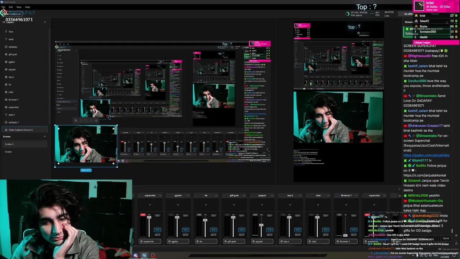Open the Help menu
Viewport: 460px width, 259px height.
pos(27,7)
